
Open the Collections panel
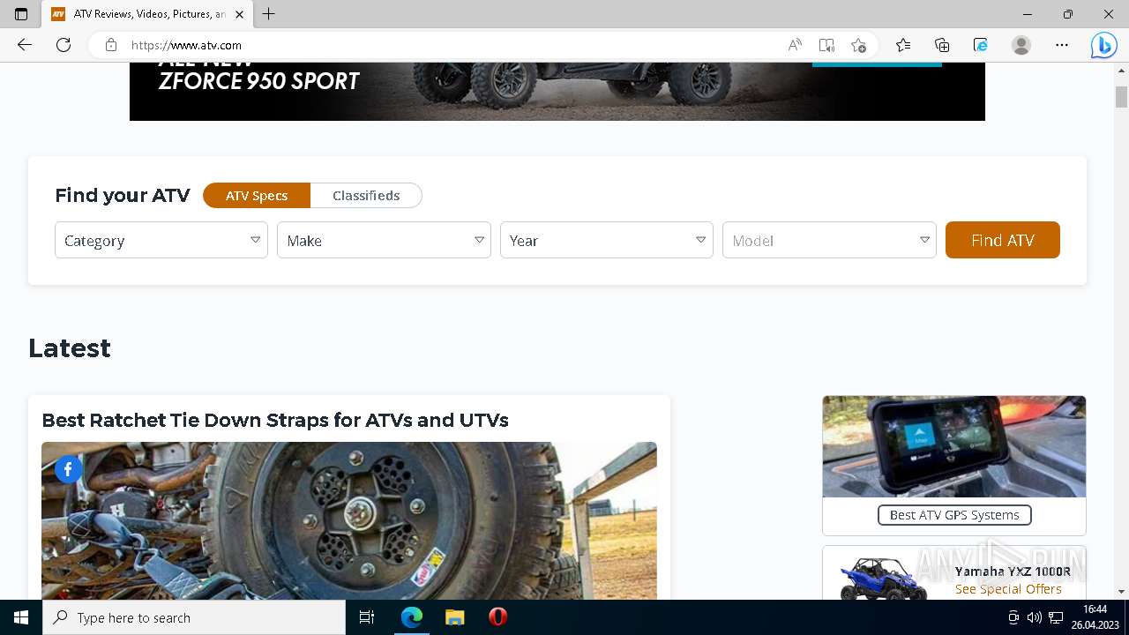[942, 45]
